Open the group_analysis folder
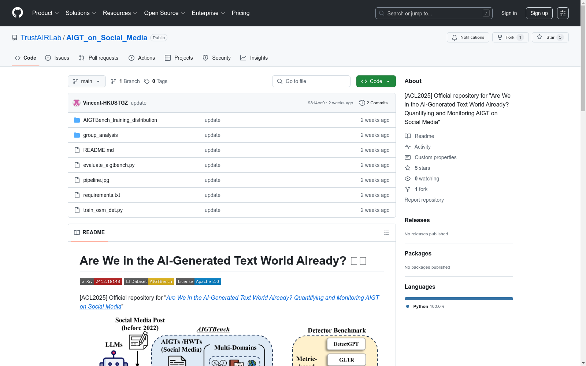The height and width of the screenshot is (366, 586). [100, 135]
